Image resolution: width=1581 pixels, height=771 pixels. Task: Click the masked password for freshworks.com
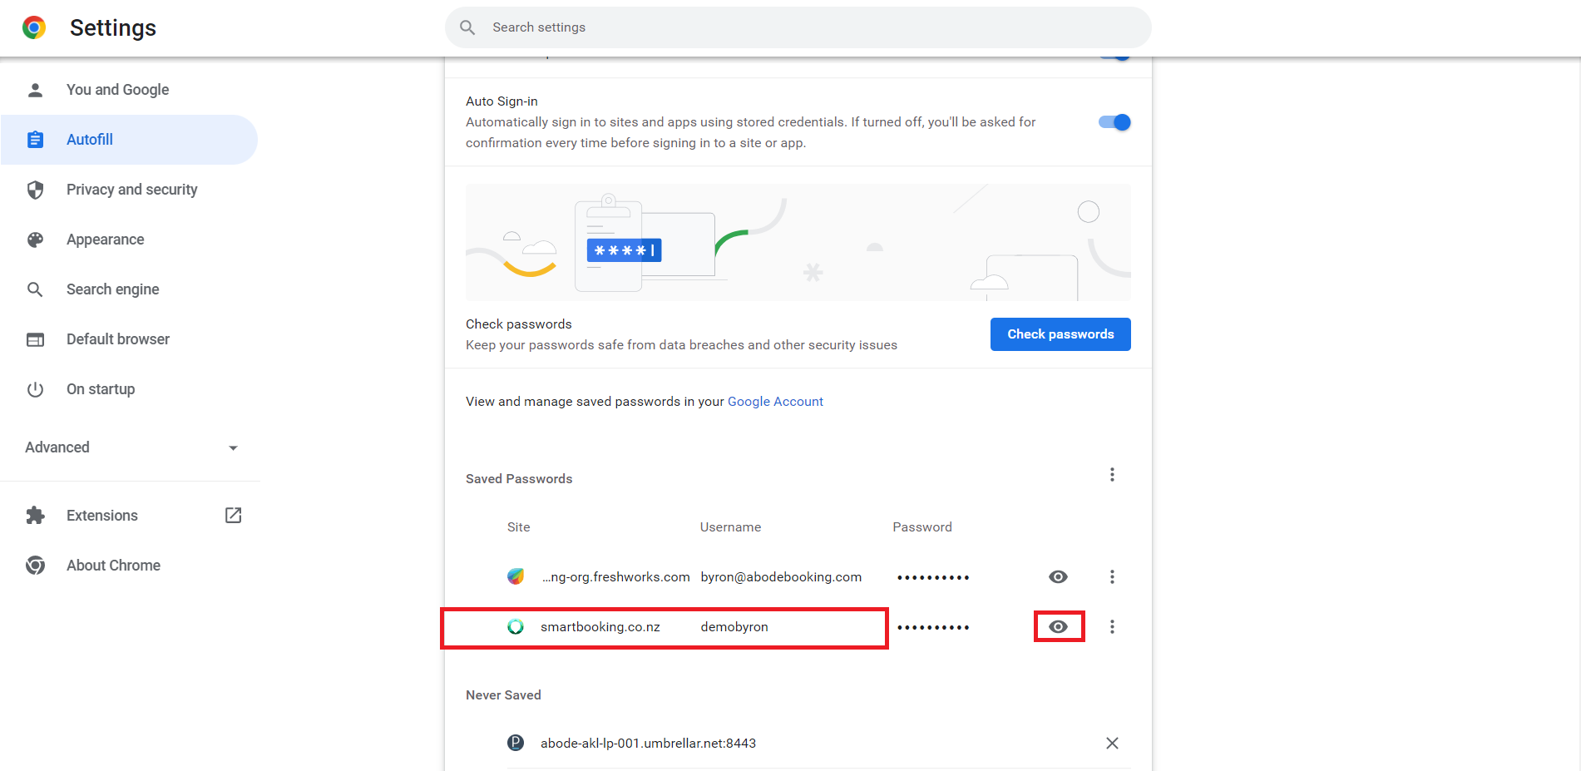pyautogui.click(x=933, y=577)
